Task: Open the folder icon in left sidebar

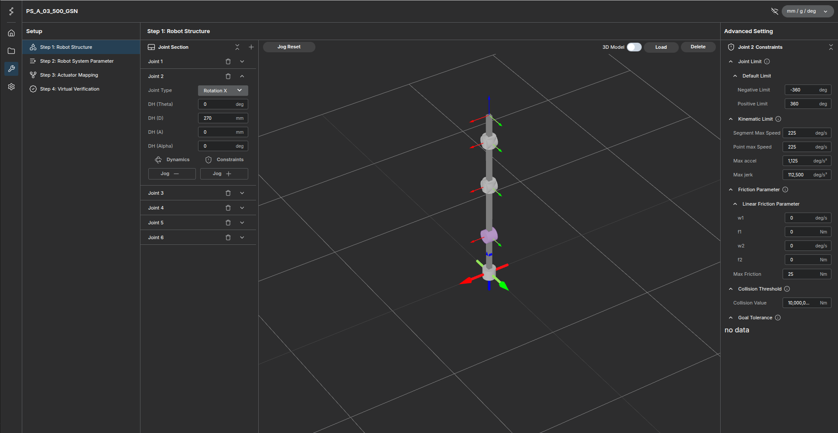Action: [11, 51]
